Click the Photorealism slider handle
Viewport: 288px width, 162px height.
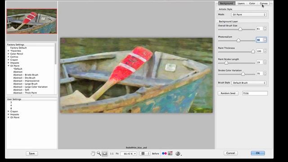[238, 40]
